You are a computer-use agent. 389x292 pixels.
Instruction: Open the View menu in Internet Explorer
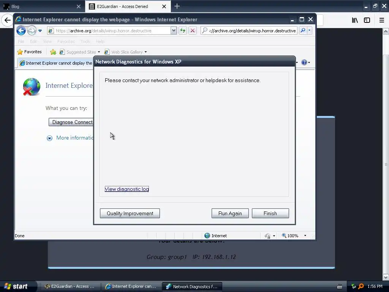[47, 41]
